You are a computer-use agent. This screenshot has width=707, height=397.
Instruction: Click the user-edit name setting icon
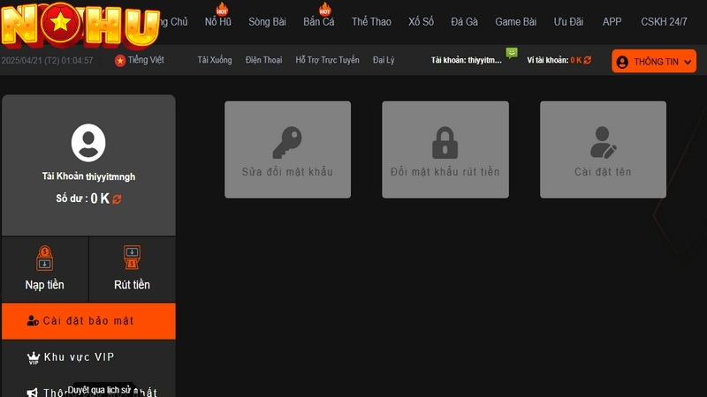click(603, 142)
